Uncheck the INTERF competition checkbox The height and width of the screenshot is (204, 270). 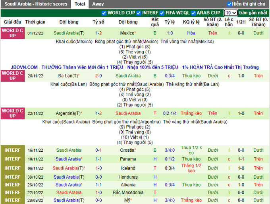139,13
